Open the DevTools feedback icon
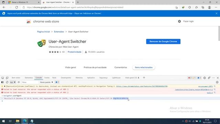Image resolution: width=220 pixels, height=124 pixels. (209, 78)
